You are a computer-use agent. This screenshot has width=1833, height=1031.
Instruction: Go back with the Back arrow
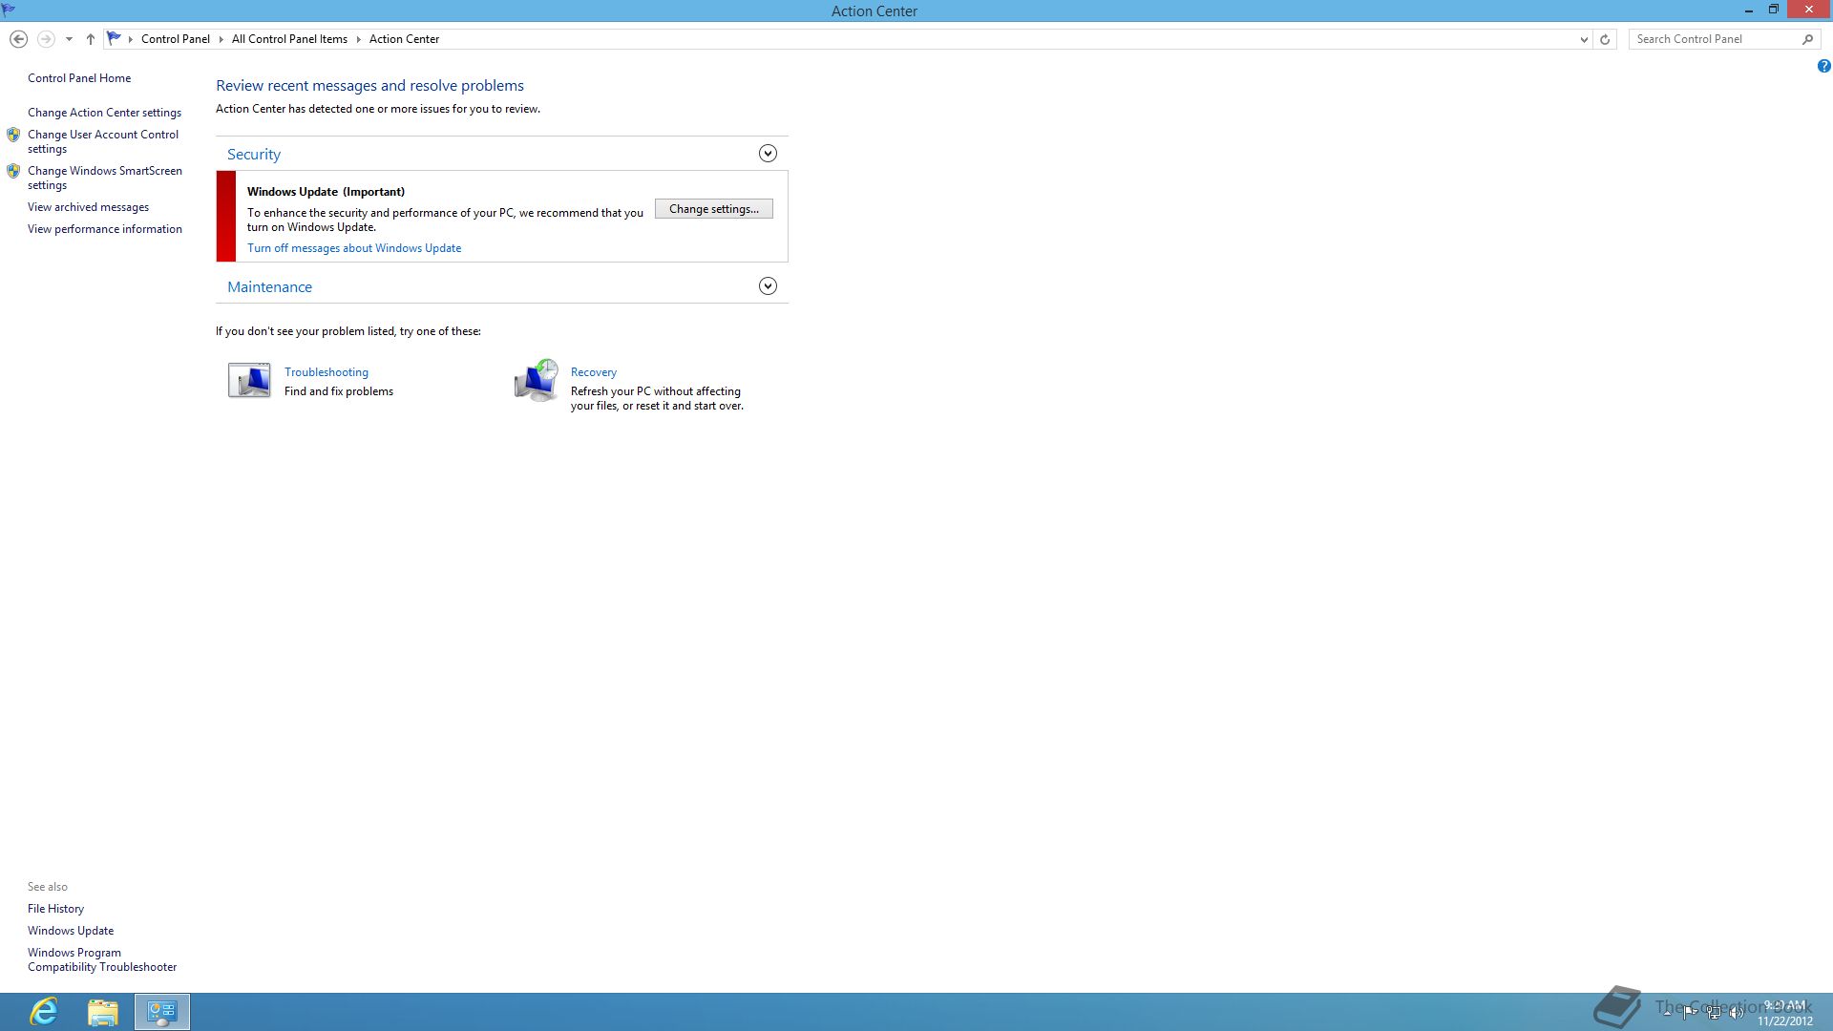click(18, 39)
